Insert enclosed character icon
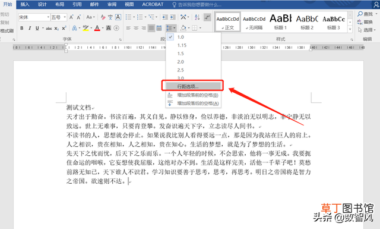 pyautogui.click(x=116, y=28)
